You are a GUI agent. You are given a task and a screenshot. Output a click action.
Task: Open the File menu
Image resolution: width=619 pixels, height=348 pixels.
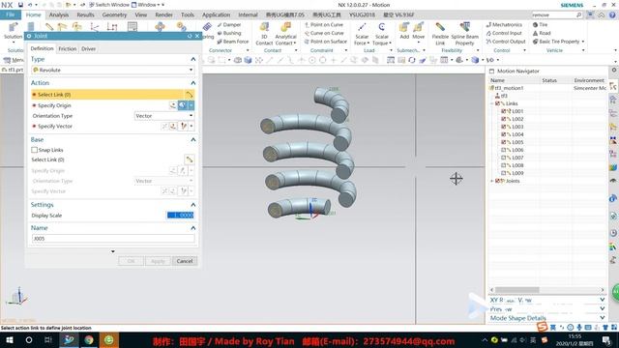click(x=11, y=14)
